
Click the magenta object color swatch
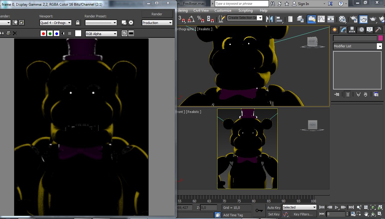380,38
